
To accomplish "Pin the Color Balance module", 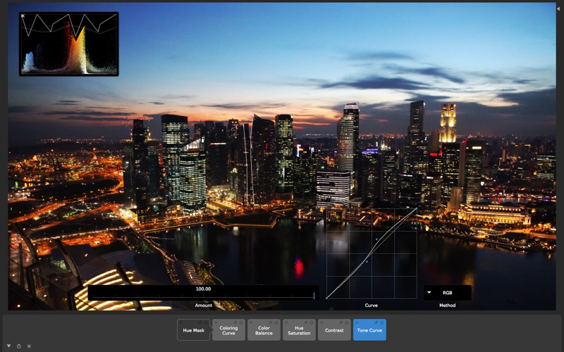I will pyautogui.click(x=271, y=322).
